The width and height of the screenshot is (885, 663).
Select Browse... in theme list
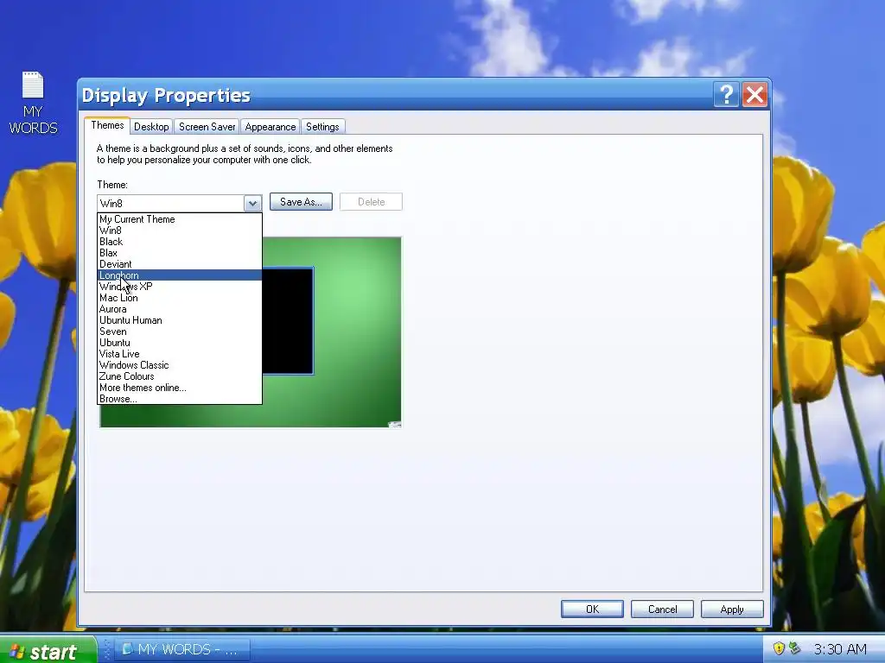180,399
